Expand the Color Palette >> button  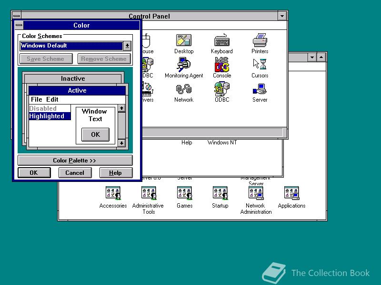(75, 161)
